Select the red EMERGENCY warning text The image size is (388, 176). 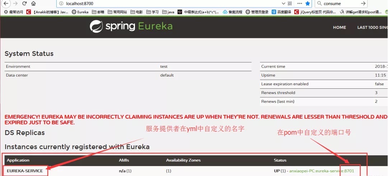[196, 119]
